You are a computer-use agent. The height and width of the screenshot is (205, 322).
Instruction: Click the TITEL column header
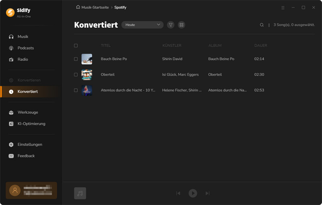pos(105,45)
